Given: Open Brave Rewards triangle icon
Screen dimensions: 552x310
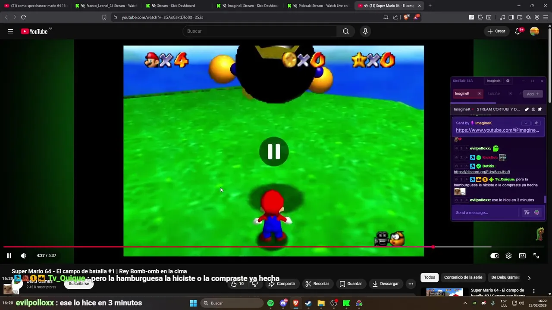Looking at the screenshot, I should [x=416, y=17].
